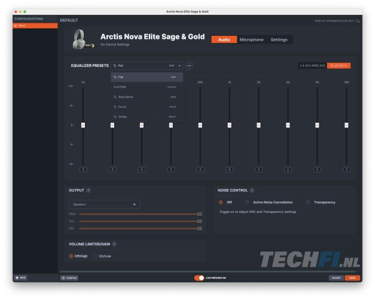Open the Settings tab
Viewport: 375px width, 299px height.
[x=279, y=39]
